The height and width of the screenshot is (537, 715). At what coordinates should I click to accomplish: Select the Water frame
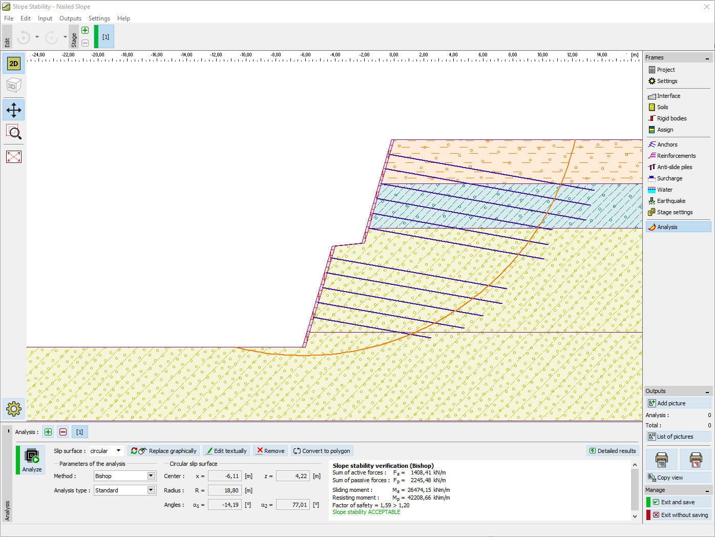[x=664, y=190]
